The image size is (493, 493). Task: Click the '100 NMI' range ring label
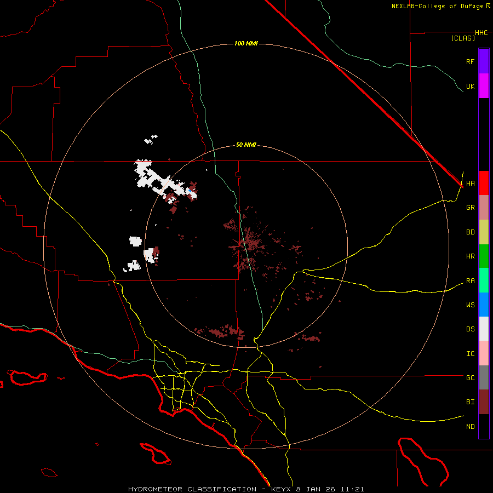click(x=246, y=43)
